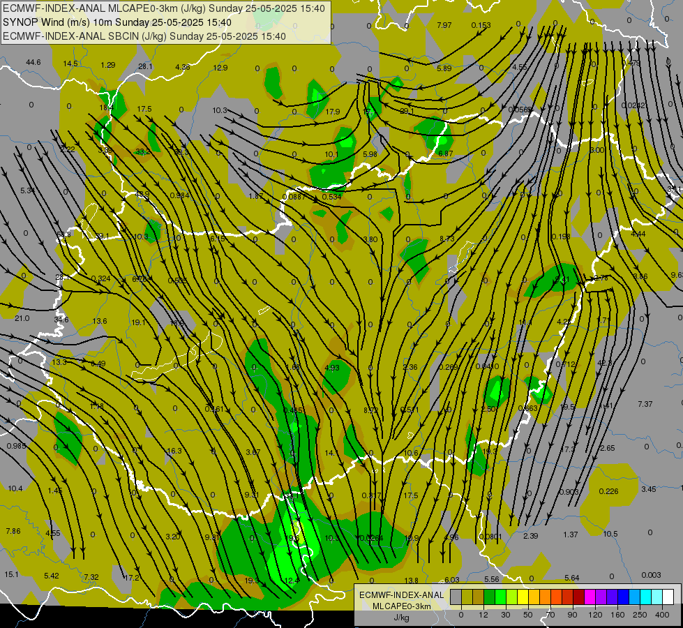
Task: Select the yellow swatch in the legend
Action: [x=523, y=597]
